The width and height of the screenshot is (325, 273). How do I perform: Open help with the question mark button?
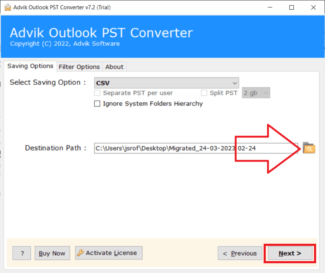pos(22,253)
